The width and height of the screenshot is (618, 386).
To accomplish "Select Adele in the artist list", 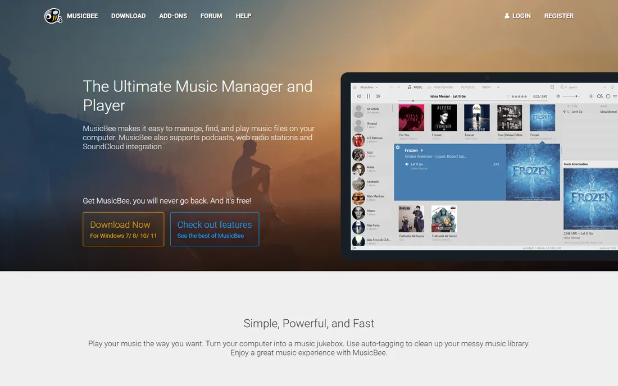I will pyautogui.click(x=372, y=169).
